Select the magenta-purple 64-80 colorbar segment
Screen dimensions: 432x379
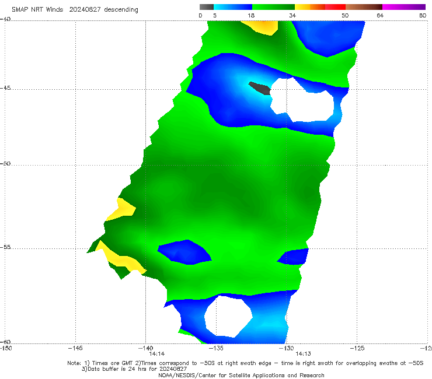pos(404,7)
